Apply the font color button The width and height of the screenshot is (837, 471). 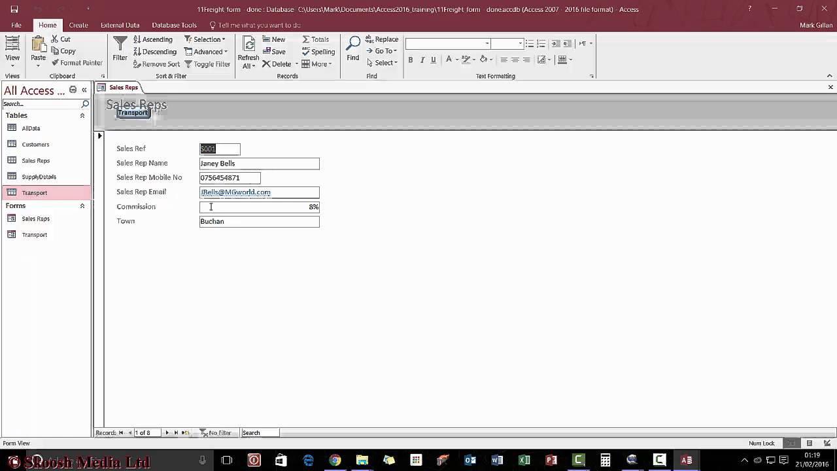(449, 60)
